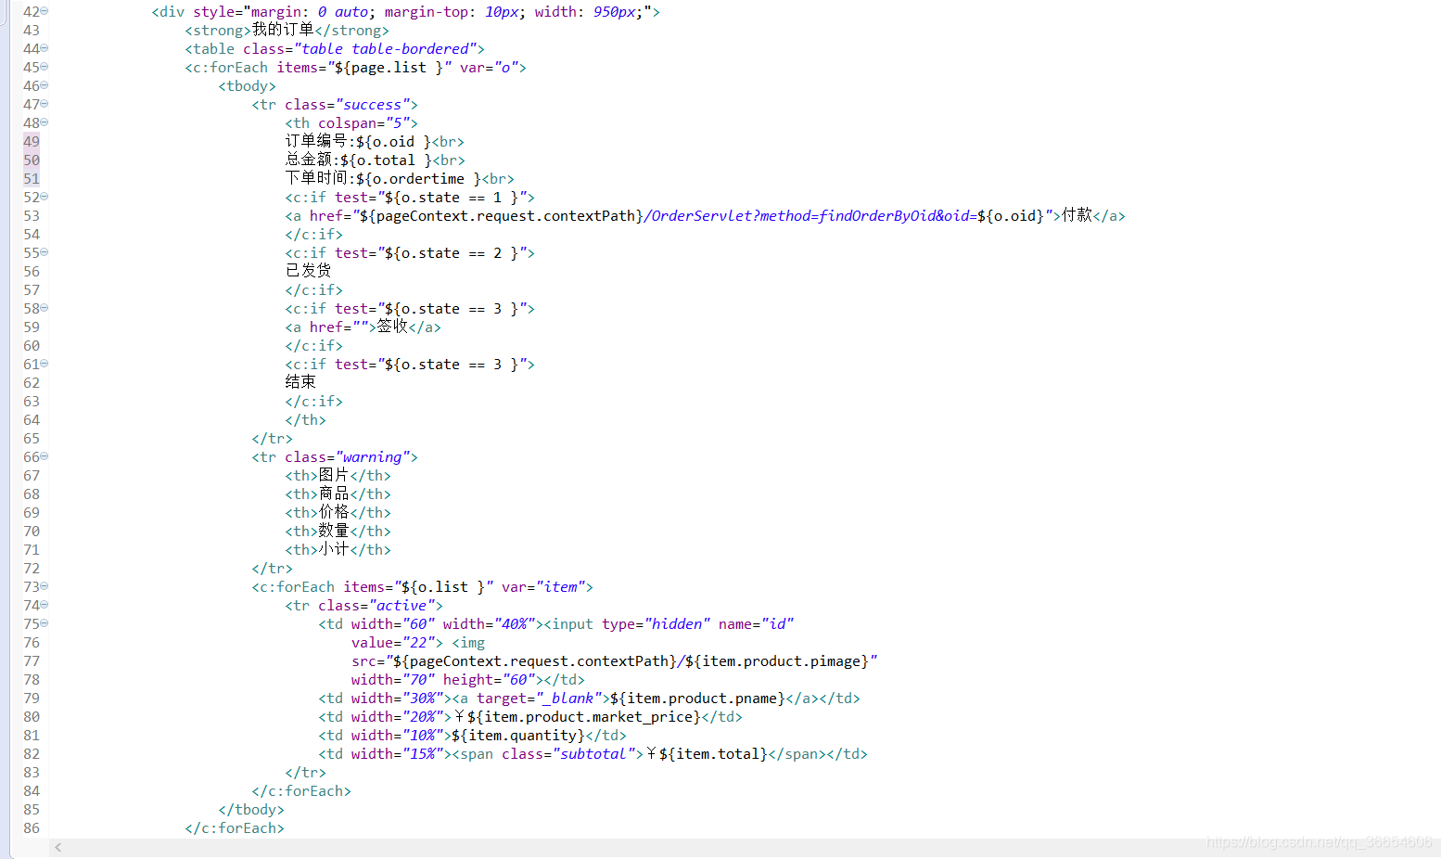
Task: Collapse the c:if fold at line 58
Action: pos(45,308)
